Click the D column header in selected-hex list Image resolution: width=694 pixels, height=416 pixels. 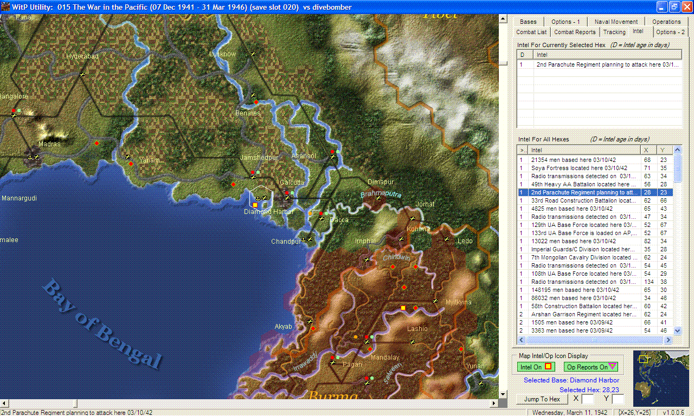pyautogui.click(x=525, y=55)
